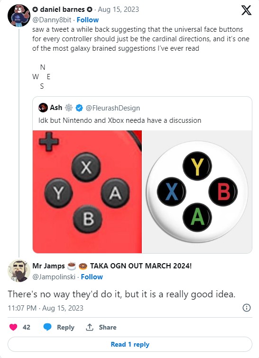Screen dimensions: 259x358
Task: Click the Aug 15, 2023 date in header
Action: 118,9
